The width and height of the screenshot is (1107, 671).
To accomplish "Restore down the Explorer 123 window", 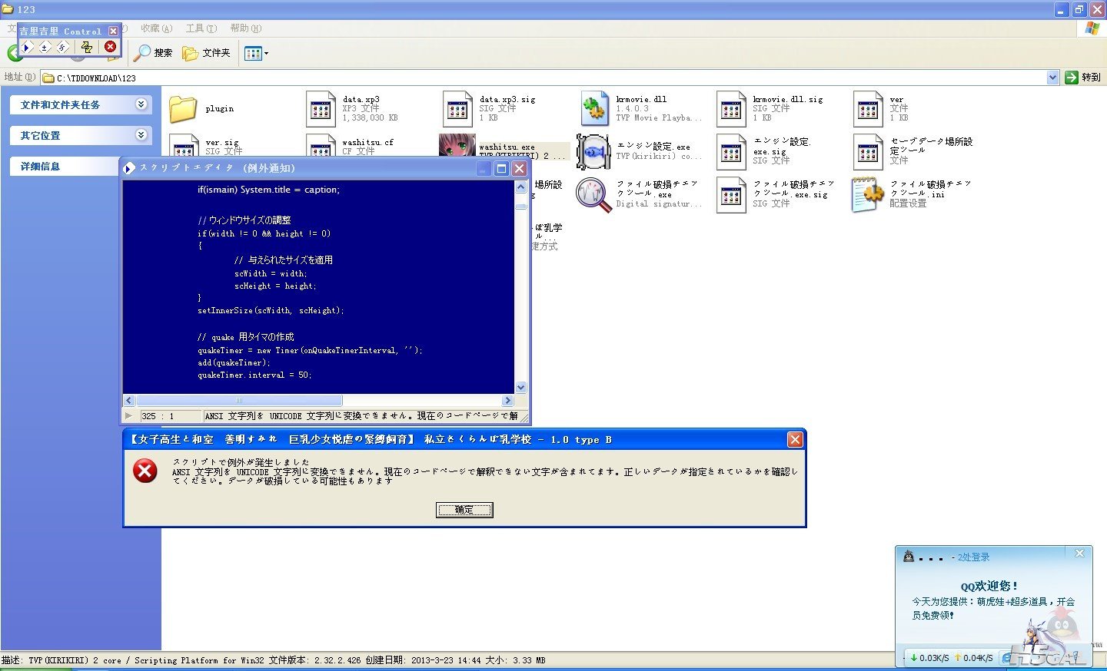I will (1079, 9).
